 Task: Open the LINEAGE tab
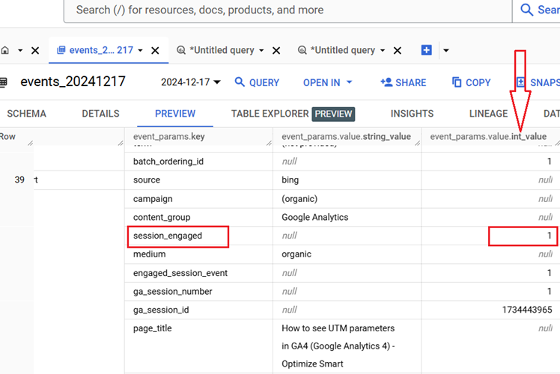click(x=488, y=114)
